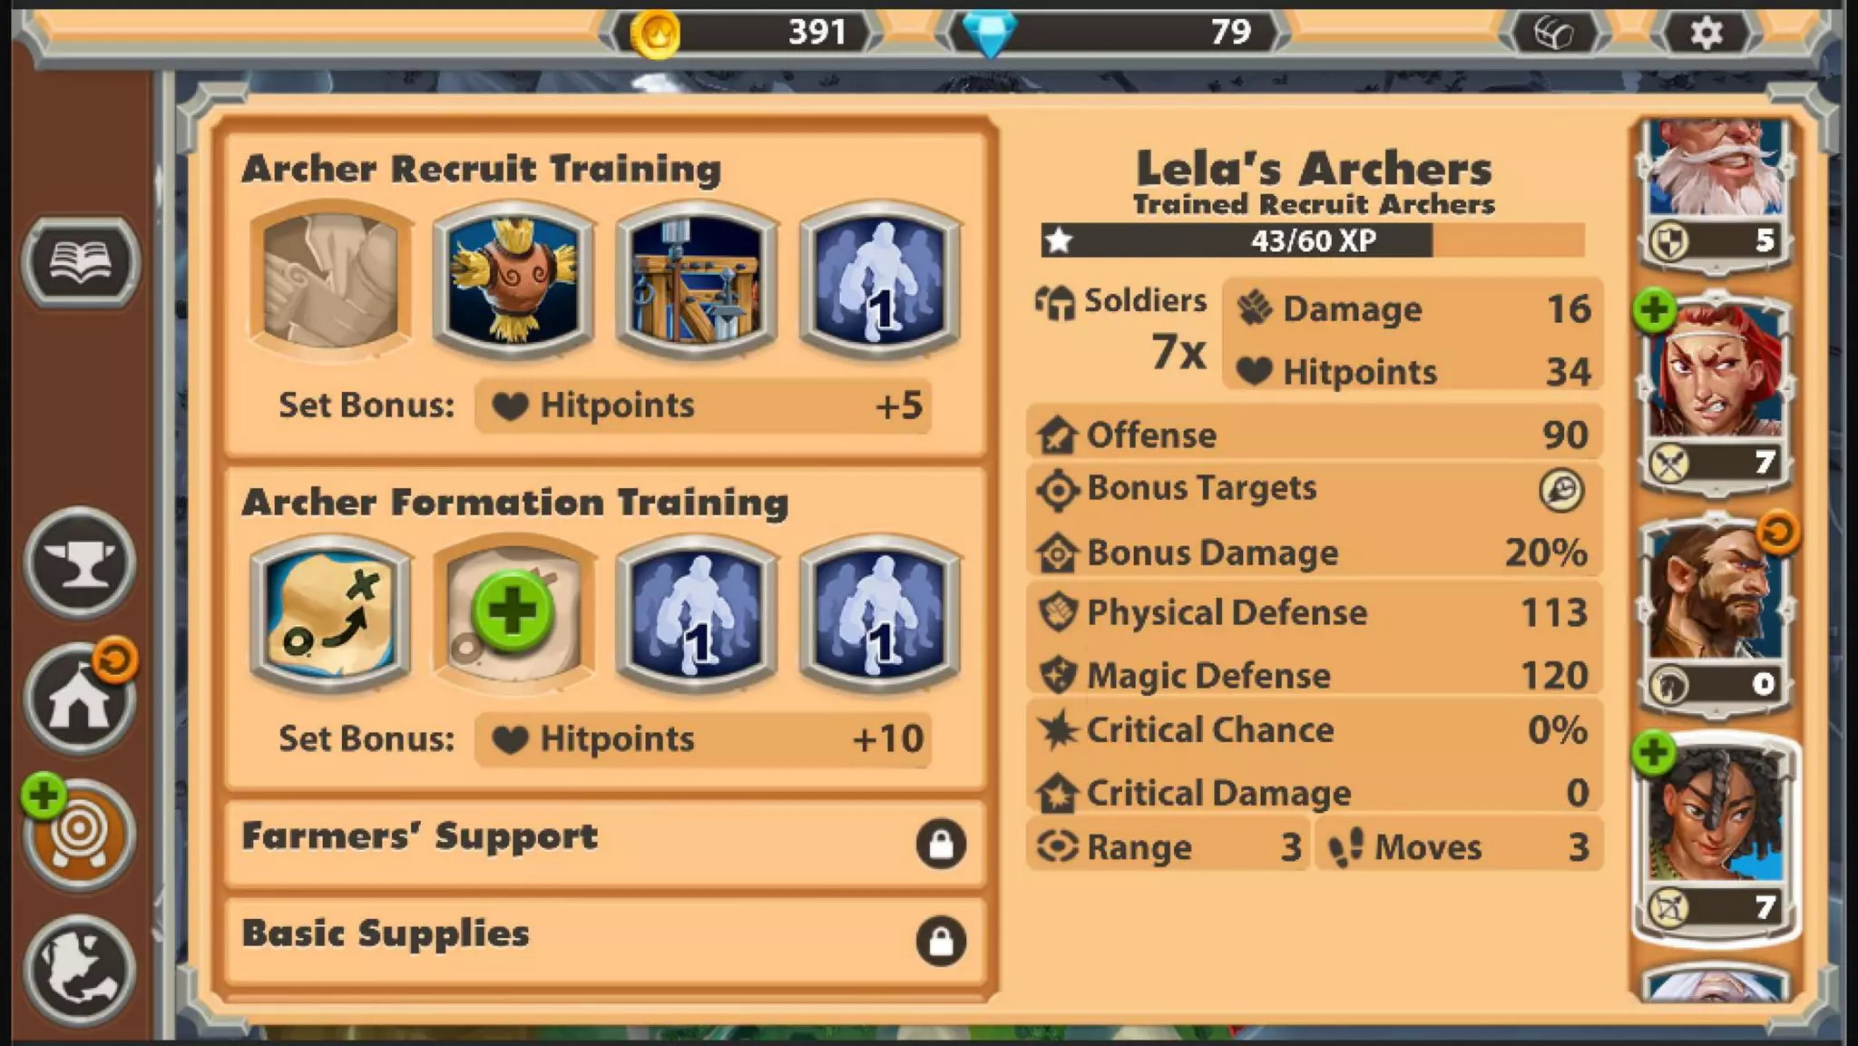Select Lela archer hero portrait
This screenshot has width=1858, height=1046.
[x=1715, y=836]
